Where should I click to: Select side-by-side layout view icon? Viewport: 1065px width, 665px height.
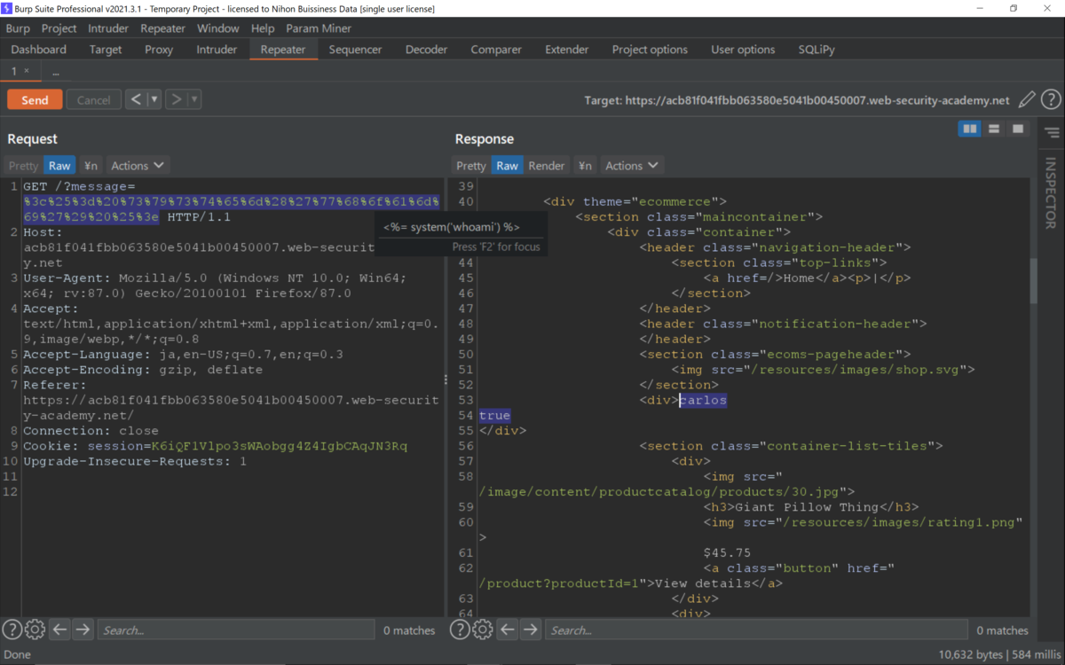970,129
